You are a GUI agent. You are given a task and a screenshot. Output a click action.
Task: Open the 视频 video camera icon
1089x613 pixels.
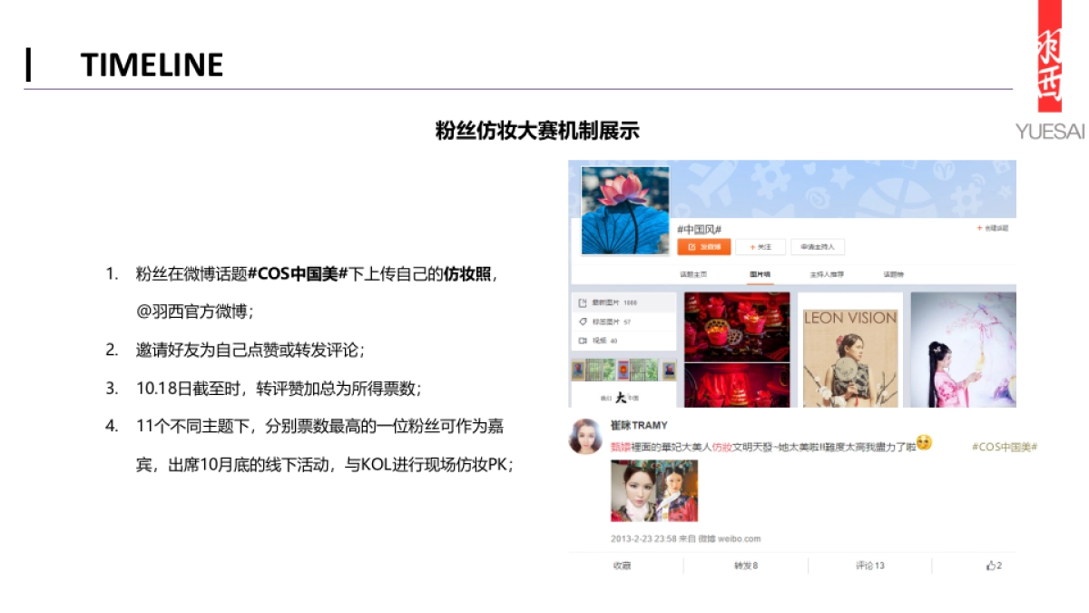tap(581, 339)
